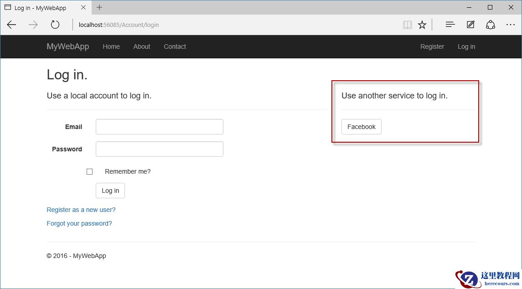Click the Make a Web Note icon

(470, 25)
